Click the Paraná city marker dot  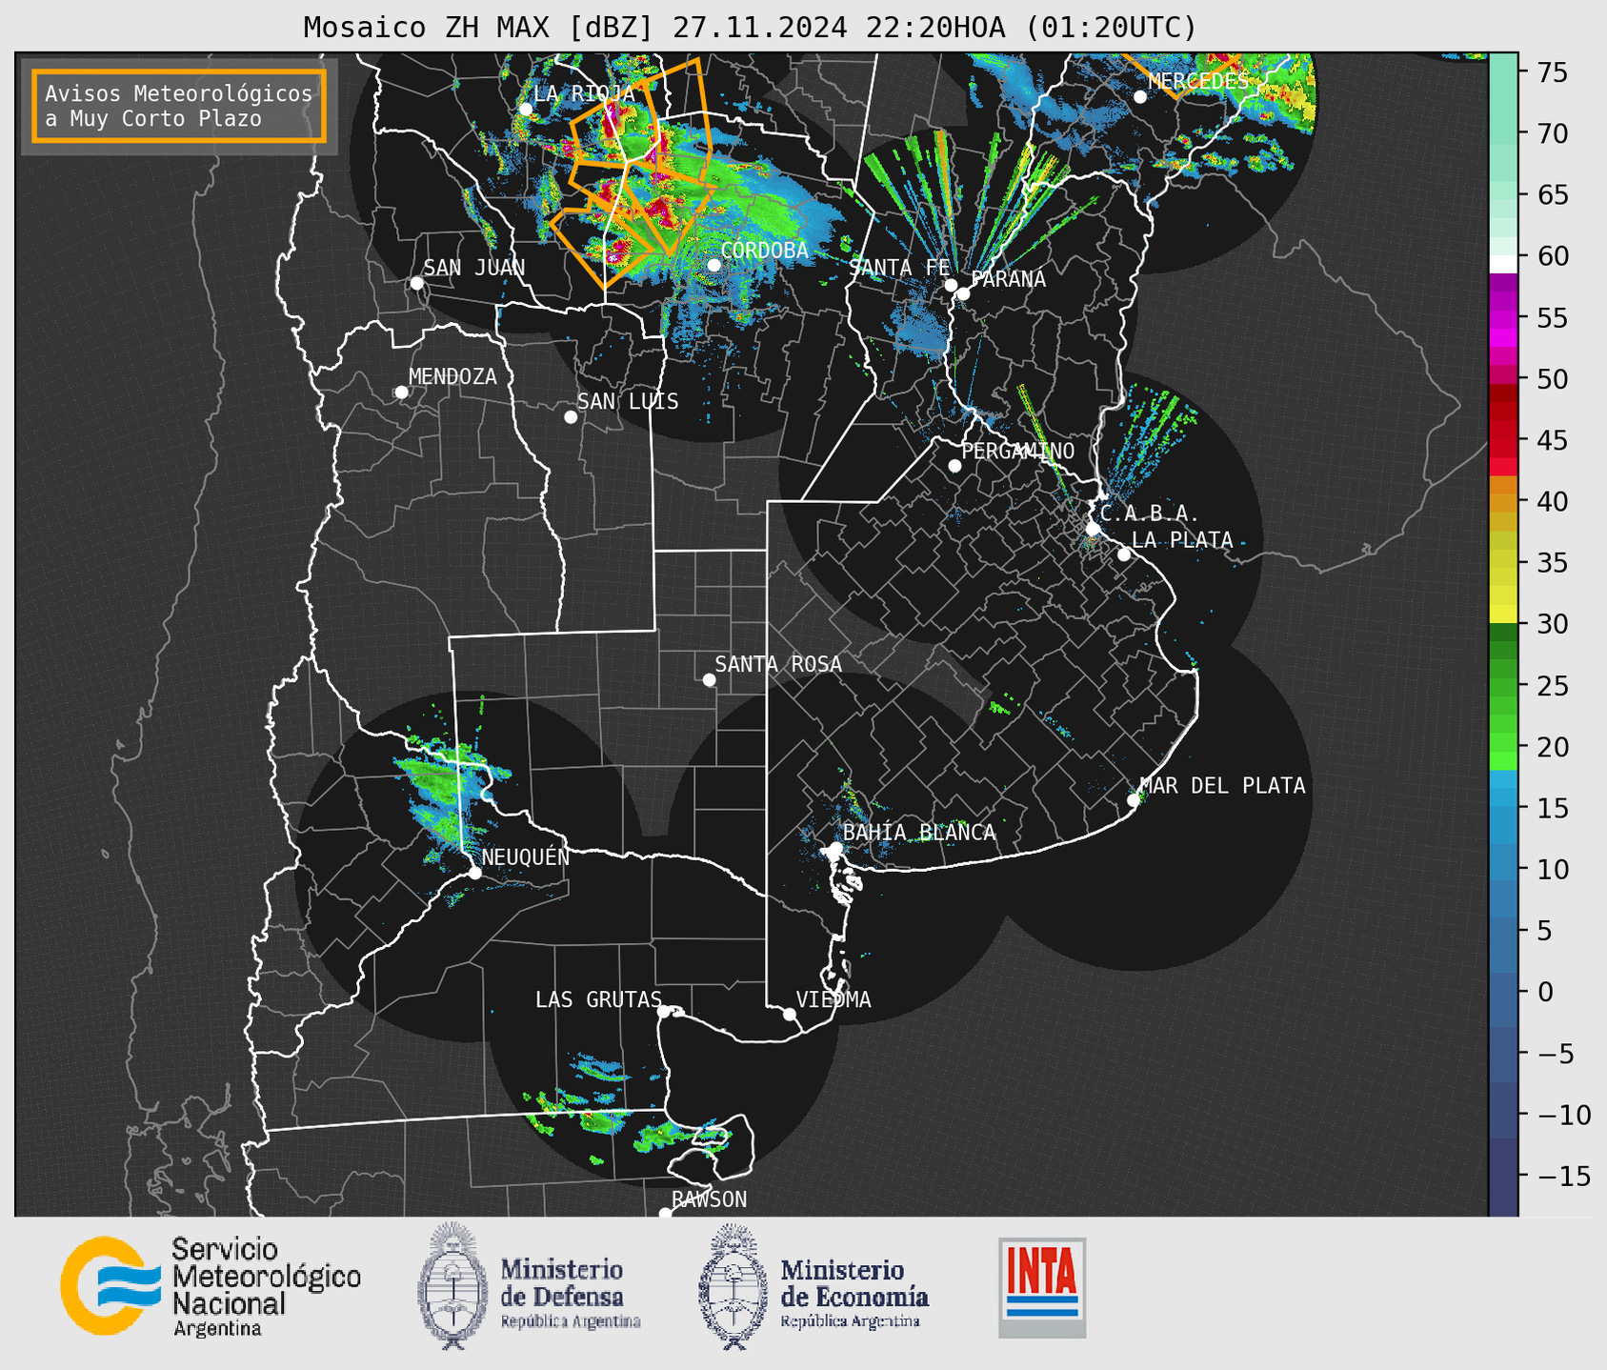(963, 293)
